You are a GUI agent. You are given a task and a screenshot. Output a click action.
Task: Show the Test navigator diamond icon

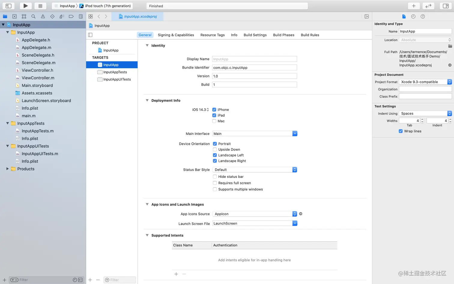pyautogui.click(x=52, y=17)
